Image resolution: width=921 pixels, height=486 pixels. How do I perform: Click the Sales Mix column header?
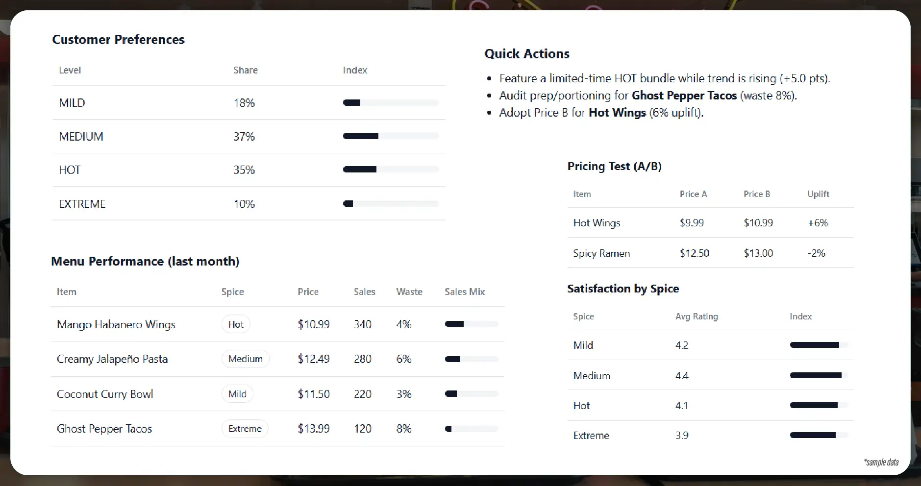[465, 292]
